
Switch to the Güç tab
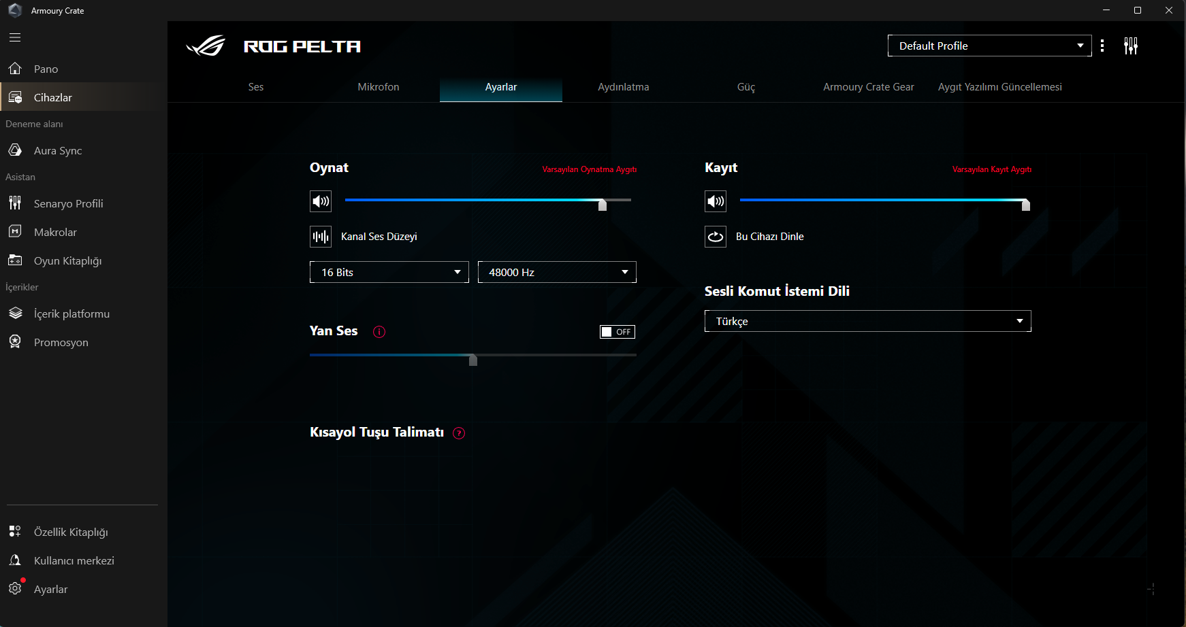[746, 87]
